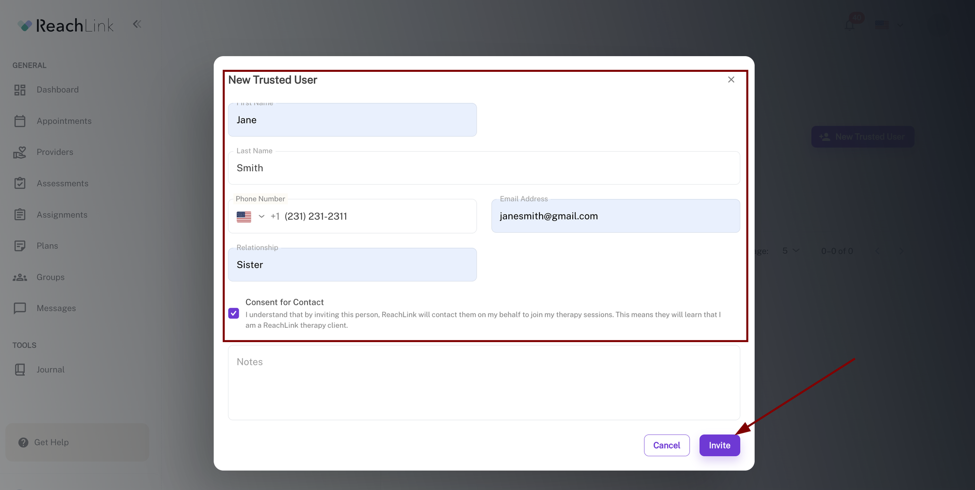This screenshot has width=975, height=490.
Task: Open the language flag dropdown in header
Action: coord(888,25)
